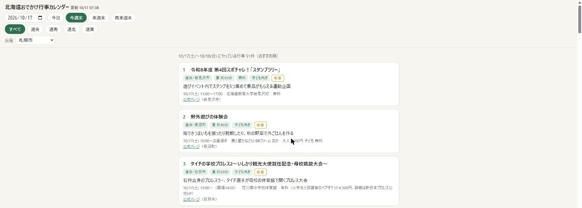Viewport: 582px width, 208px height.
Task: Click 新着 badge on 野外遊びの体験会
Action: click(x=261, y=125)
